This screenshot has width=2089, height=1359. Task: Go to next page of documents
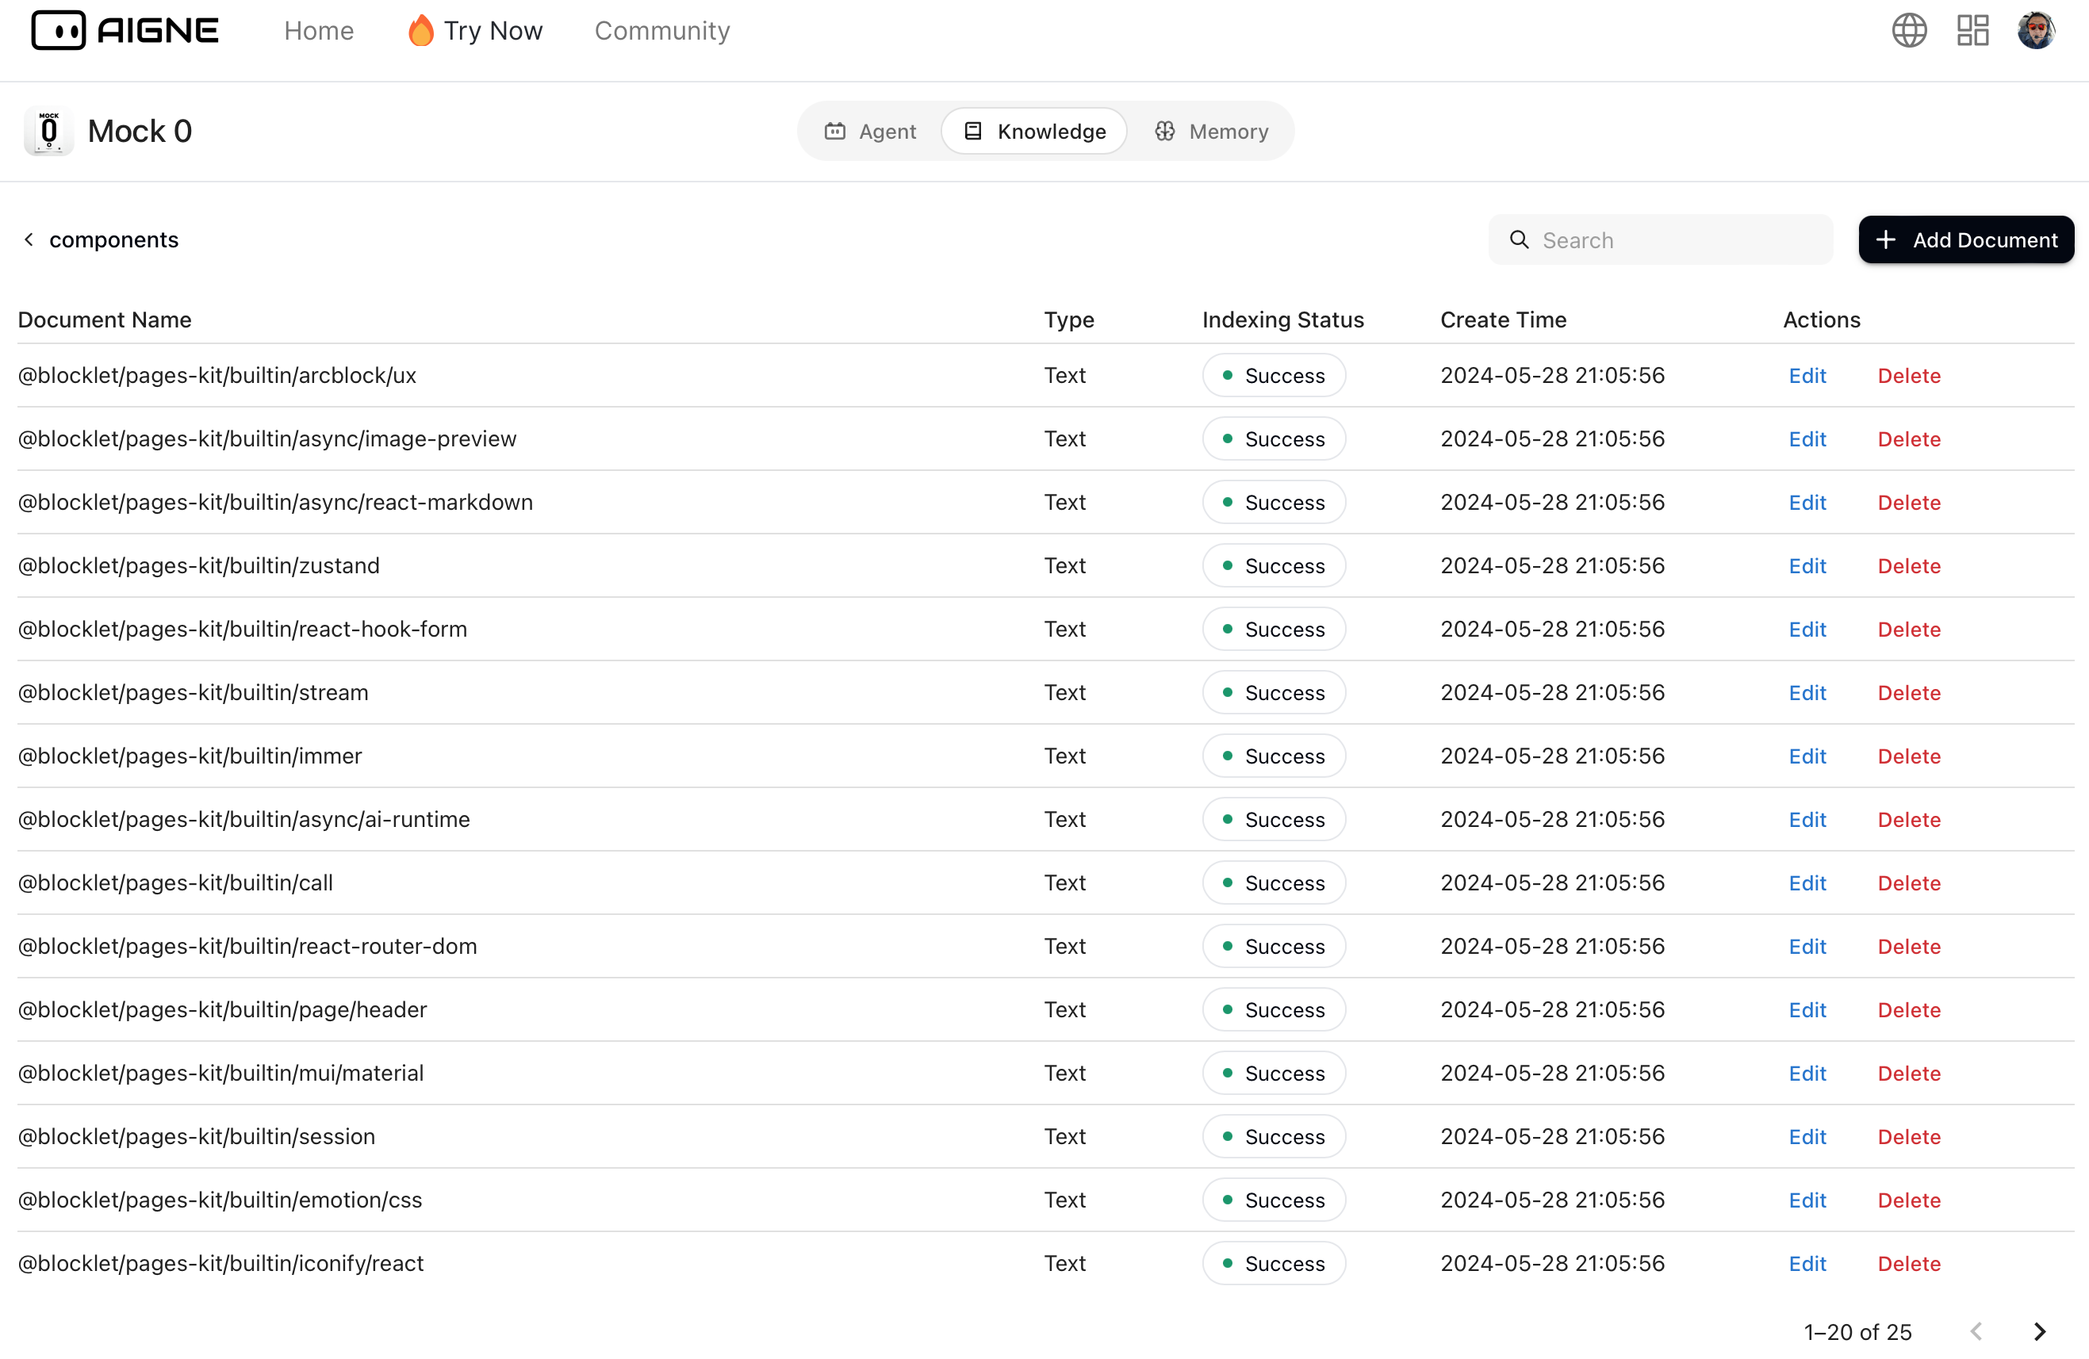coord(2039,1331)
